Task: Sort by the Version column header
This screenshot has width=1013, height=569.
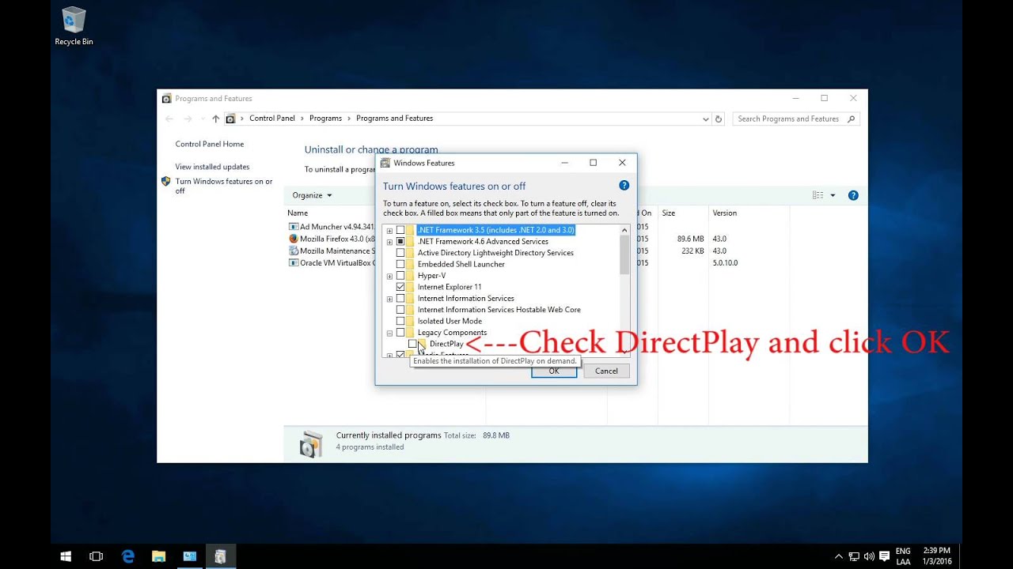Action: click(x=724, y=213)
